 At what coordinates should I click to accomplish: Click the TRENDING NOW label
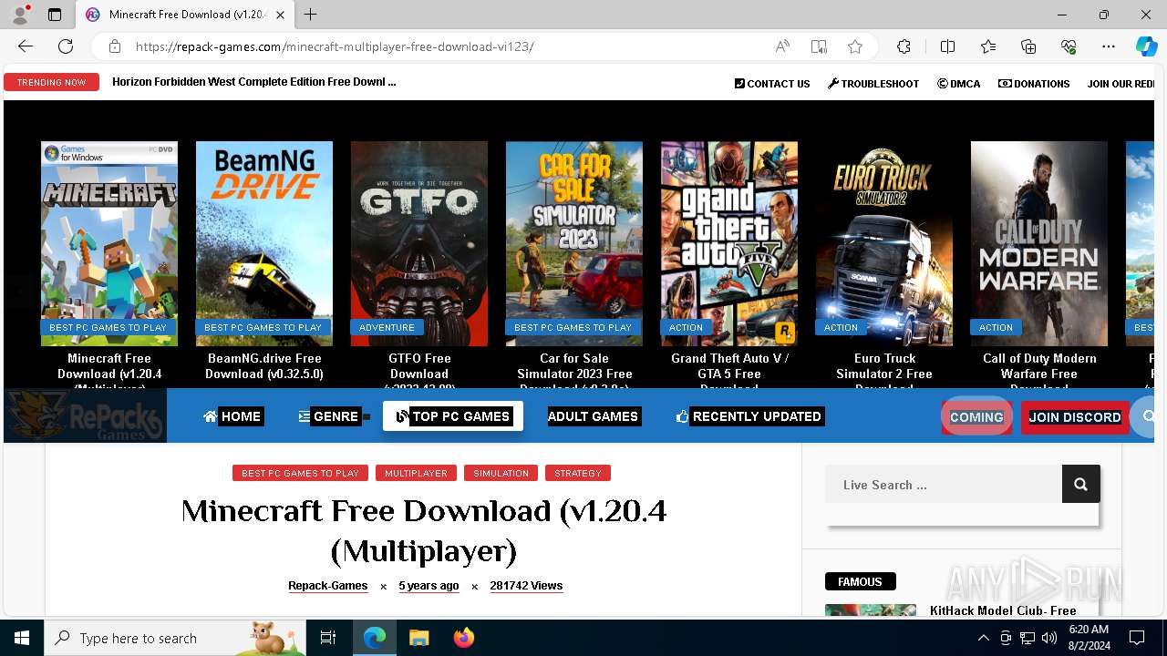[x=51, y=82]
